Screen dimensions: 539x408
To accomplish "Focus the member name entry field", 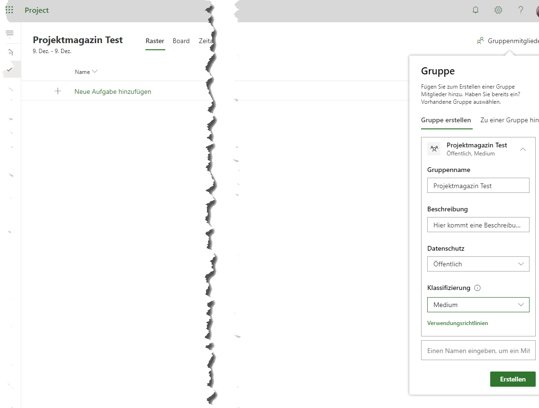I will [x=478, y=351].
